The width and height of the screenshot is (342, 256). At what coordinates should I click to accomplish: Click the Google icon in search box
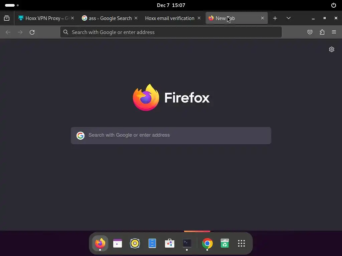[x=80, y=135]
